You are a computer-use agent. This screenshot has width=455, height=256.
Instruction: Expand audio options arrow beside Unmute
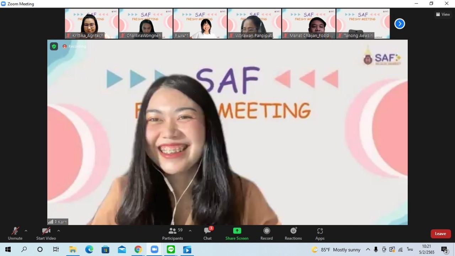pyautogui.click(x=26, y=231)
